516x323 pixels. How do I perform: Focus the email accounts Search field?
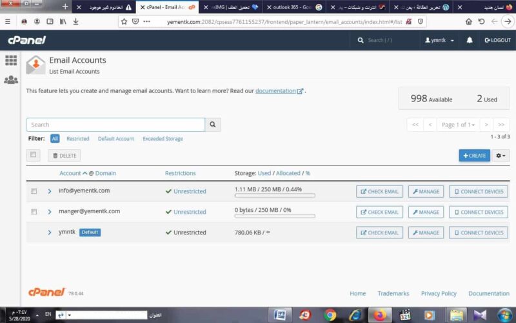point(115,125)
